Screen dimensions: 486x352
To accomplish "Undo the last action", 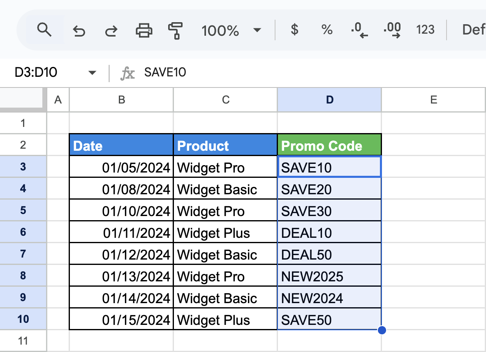I will (79, 31).
